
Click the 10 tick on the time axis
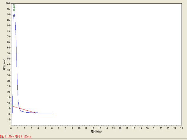(x=79, y=129)
